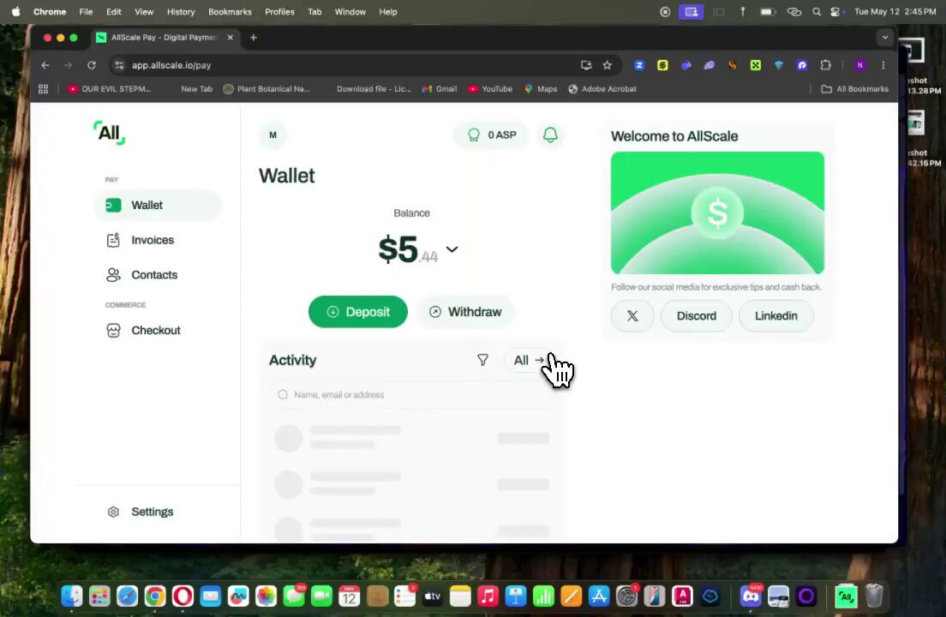Open the Linkedin social link
Viewport: 946px width, 617px height.
(x=775, y=315)
